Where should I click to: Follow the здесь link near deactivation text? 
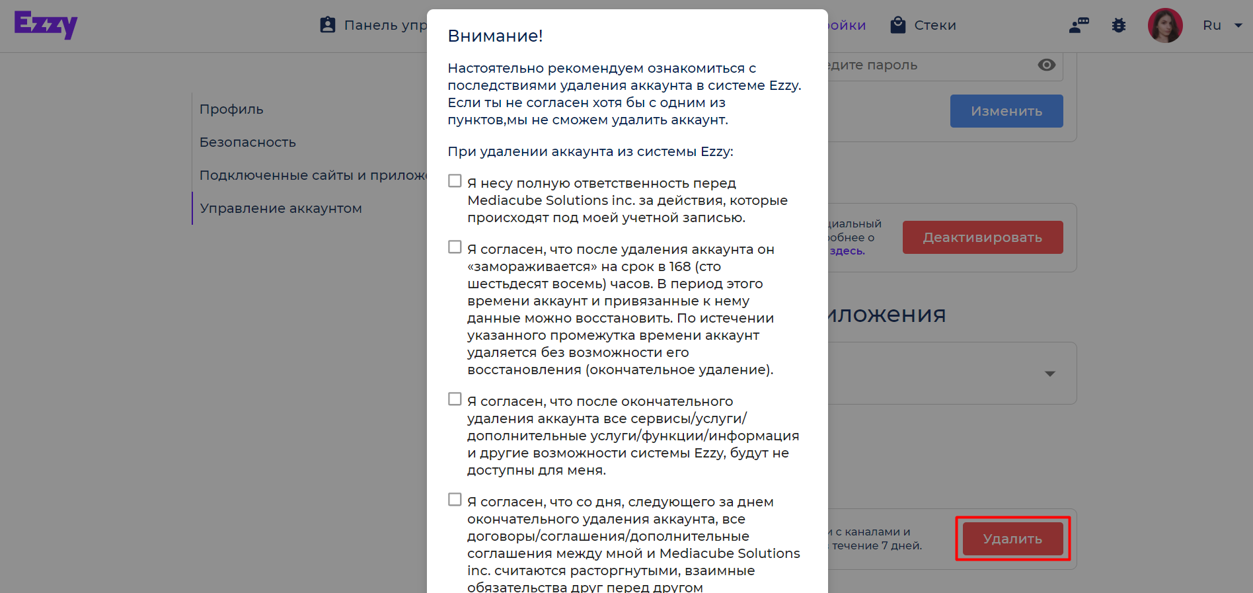[847, 251]
